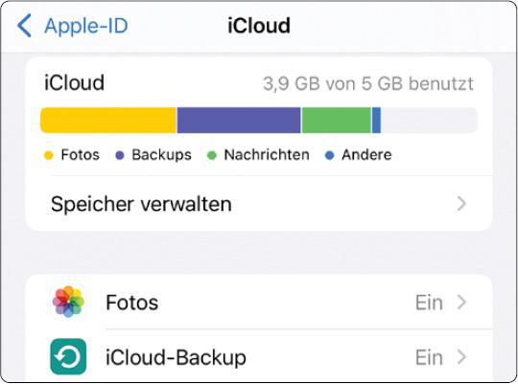518x384 pixels.
Task: Tap the iCloud-Backup Ein status
Action: [x=429, y=357]
